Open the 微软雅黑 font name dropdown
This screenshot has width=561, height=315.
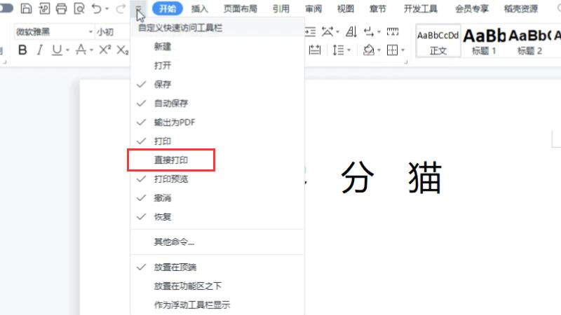click(x=90, y=31)
